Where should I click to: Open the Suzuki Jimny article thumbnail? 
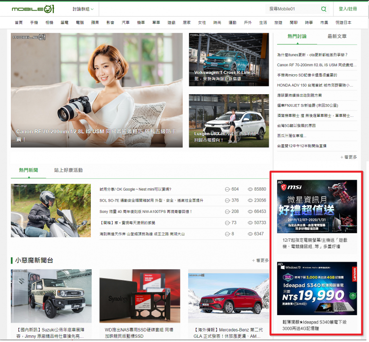click(x=51, y=296)
